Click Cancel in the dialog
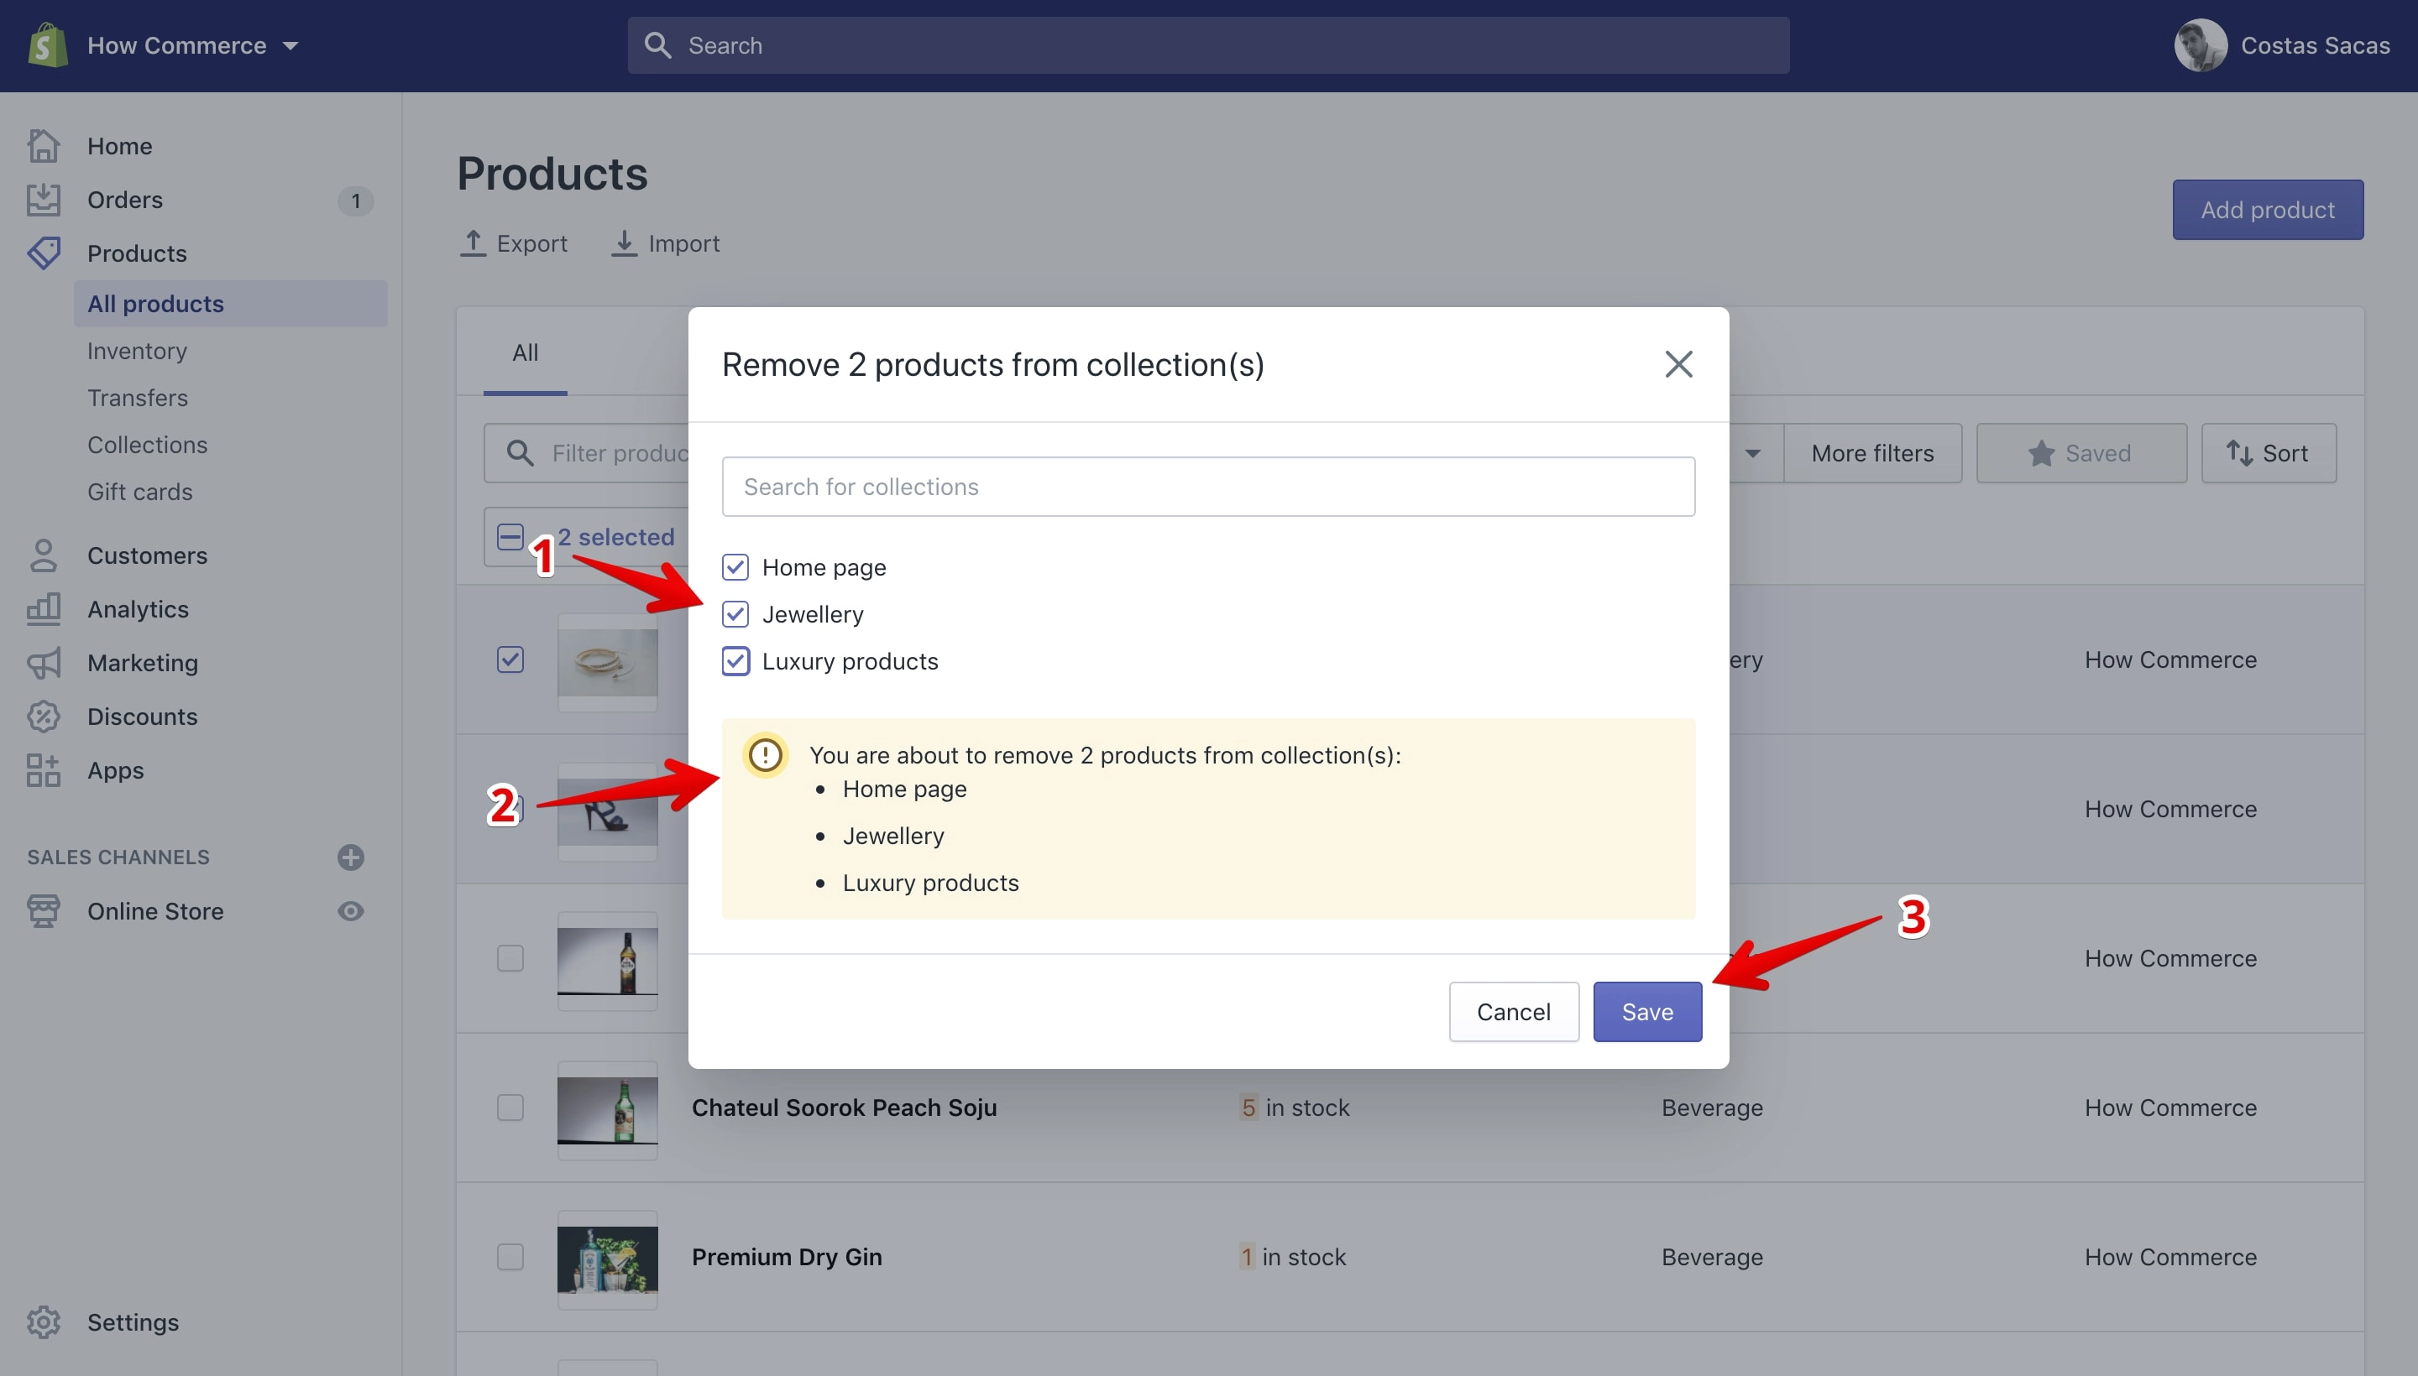This screenshot has height=1376, width=2418. pos(1513,1012)
